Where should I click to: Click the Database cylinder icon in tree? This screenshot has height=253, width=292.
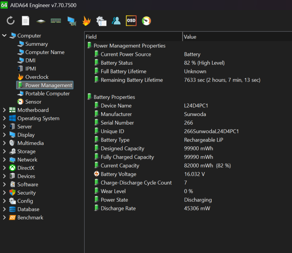click(13, 209)
